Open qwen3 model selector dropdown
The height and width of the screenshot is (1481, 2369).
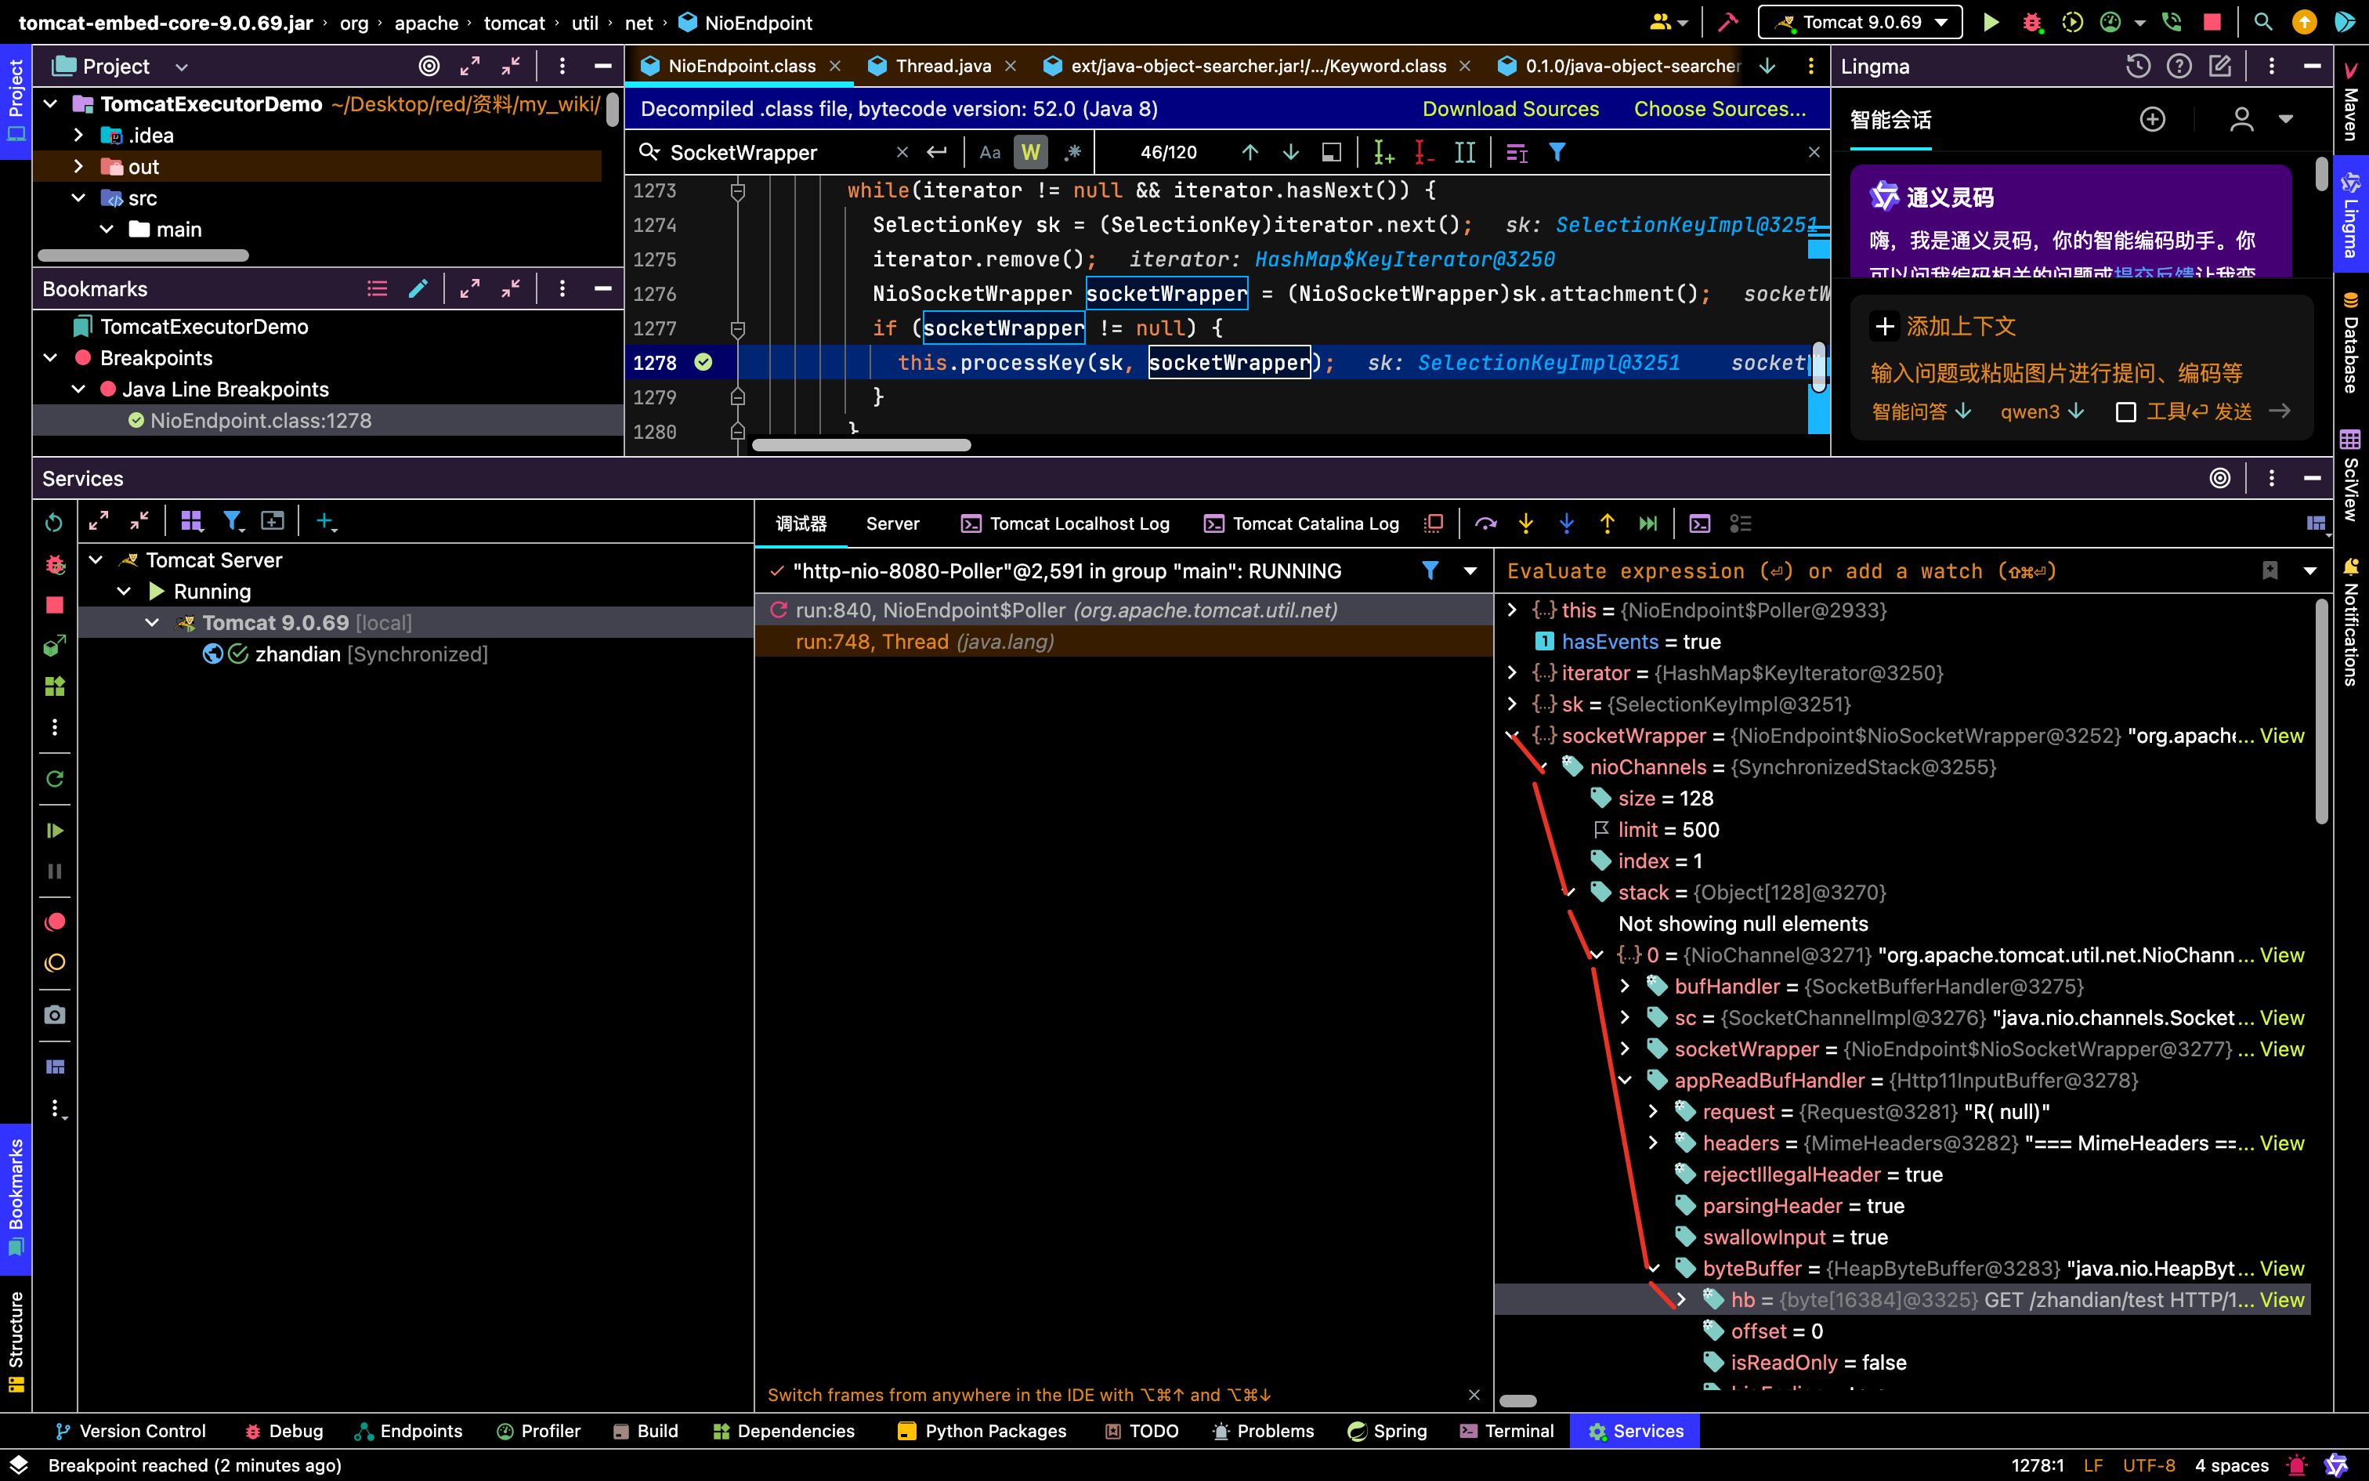pos(2041,411)
